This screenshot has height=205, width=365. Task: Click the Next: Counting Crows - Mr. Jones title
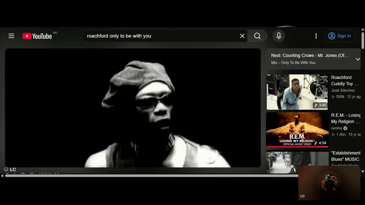[x=310, y=56]
